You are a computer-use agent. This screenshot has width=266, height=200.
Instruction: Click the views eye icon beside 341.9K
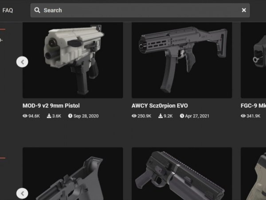243,116
